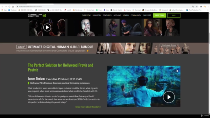The width and height of the screenshot is (210, 118).
Task: Open the Blender Market bookmark
Action: pyautogui.click(x=116, y=10)
